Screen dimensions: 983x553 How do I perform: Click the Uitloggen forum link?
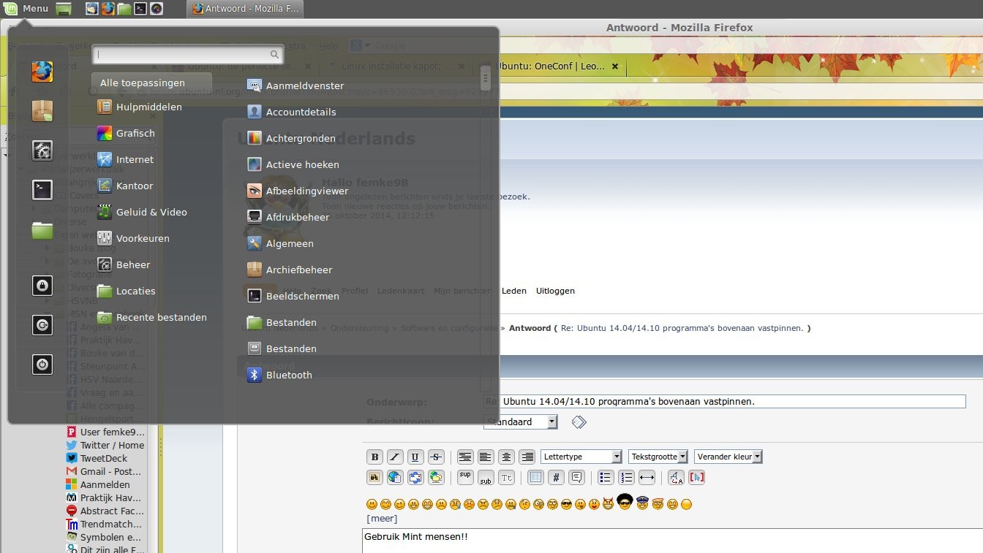point(555,291)
